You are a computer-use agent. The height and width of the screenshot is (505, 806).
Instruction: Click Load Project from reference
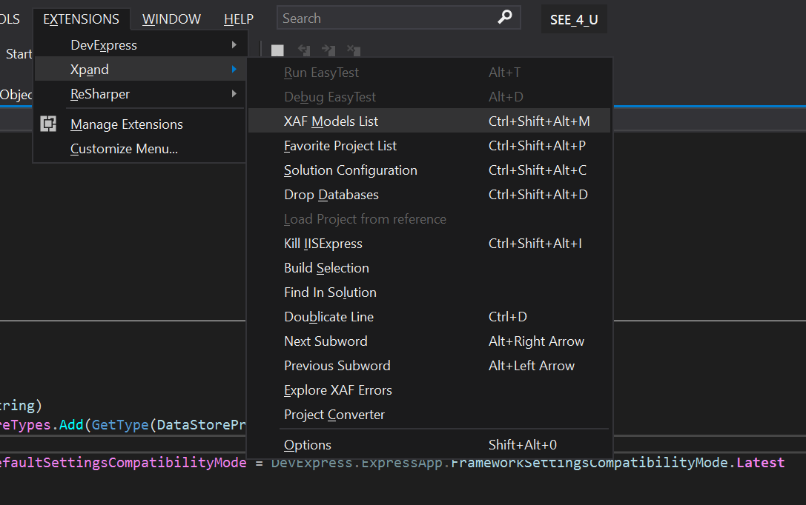(x=429, y=218)
